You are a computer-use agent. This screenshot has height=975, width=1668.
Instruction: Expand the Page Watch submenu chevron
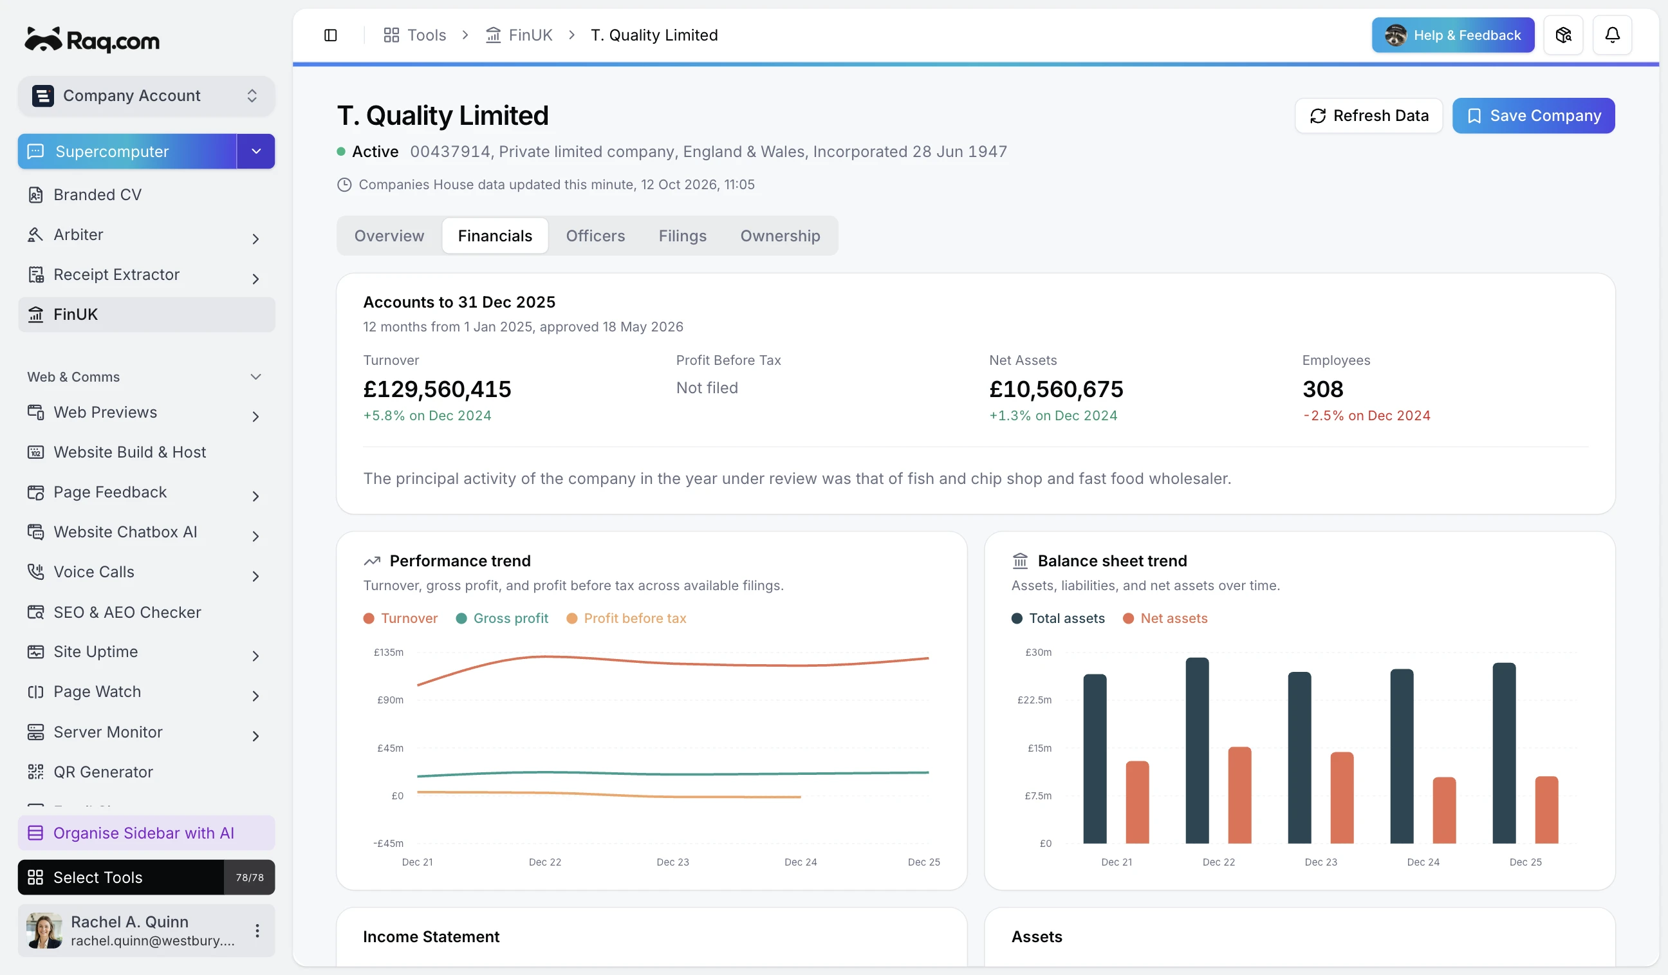click(255, 696)
